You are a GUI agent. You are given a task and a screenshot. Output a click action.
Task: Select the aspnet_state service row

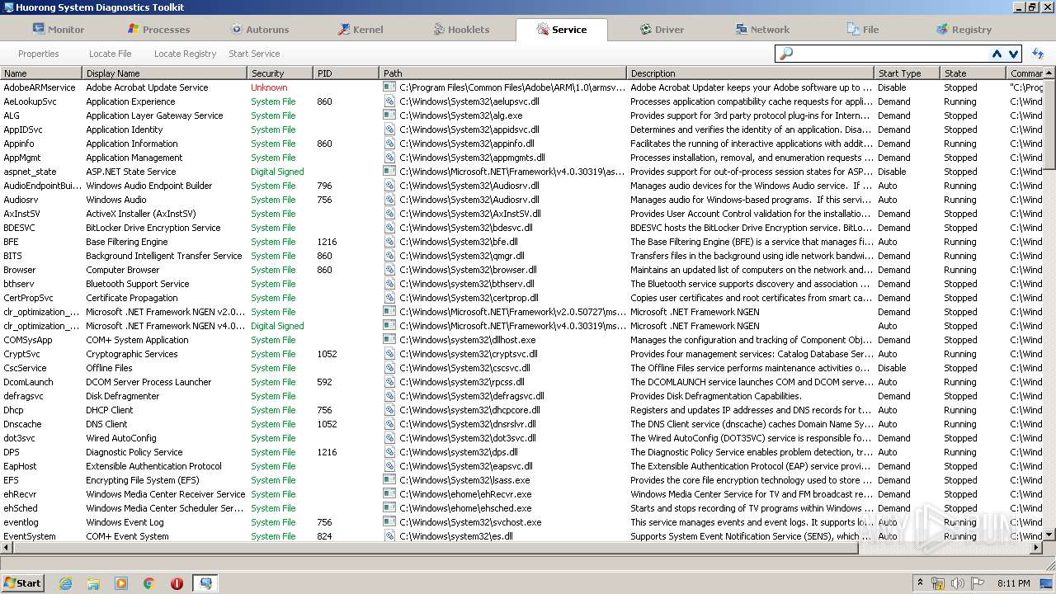click(521, 172)
